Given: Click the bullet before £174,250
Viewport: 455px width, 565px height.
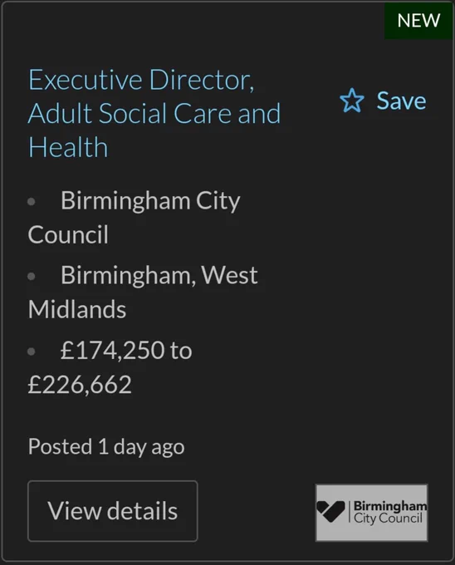Looking at the screenshot, I should click(x=32, y=351).
